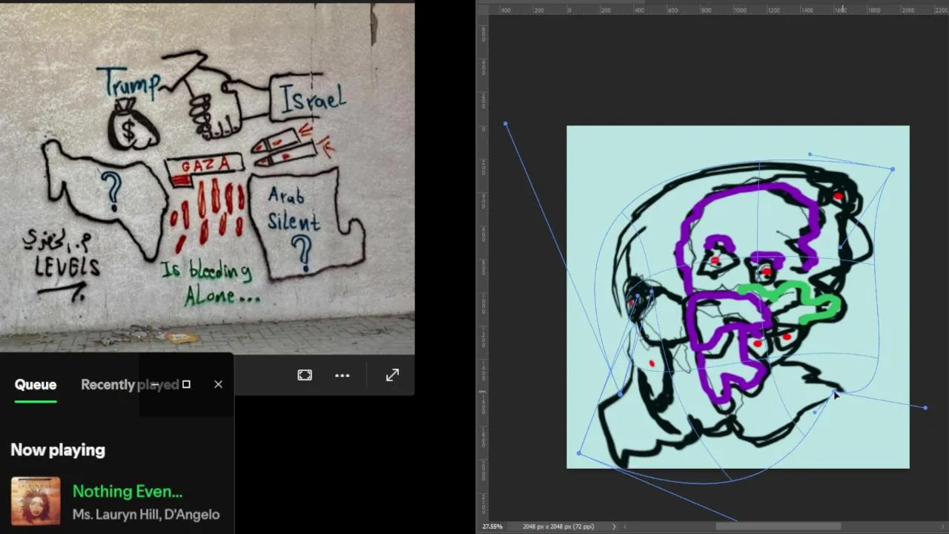
Task: Click the horizontal scrollbar thumb in Photoshop
Action: [x=778, y=527]
